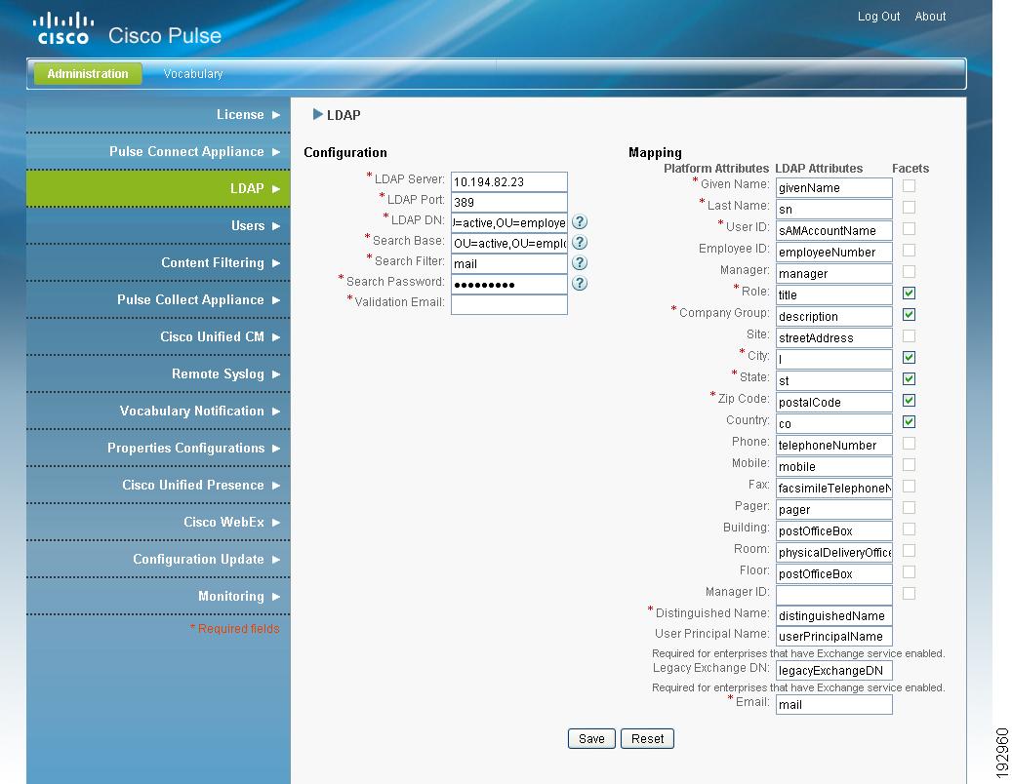Screen dimensions: 1012x784
Task: Expand the Cisco WebEx sidebar section
Action: (x=276, y=522)
